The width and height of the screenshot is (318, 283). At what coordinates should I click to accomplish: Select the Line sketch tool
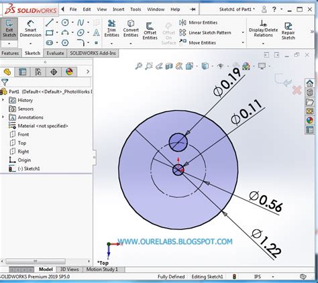pyautogui.click(x=50, y=22)
